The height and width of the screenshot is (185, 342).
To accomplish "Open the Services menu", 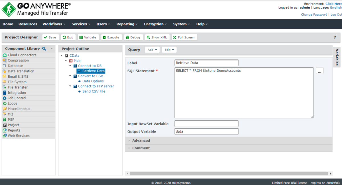I will point(81,24).
